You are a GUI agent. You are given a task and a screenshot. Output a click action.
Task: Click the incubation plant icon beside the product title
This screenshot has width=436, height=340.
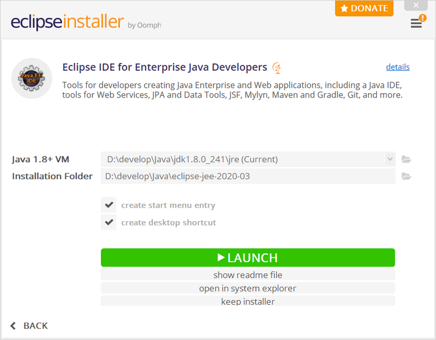(277, 66)
